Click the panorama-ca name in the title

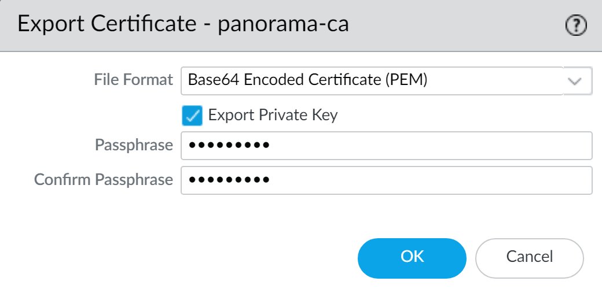(x=284, y=25)
